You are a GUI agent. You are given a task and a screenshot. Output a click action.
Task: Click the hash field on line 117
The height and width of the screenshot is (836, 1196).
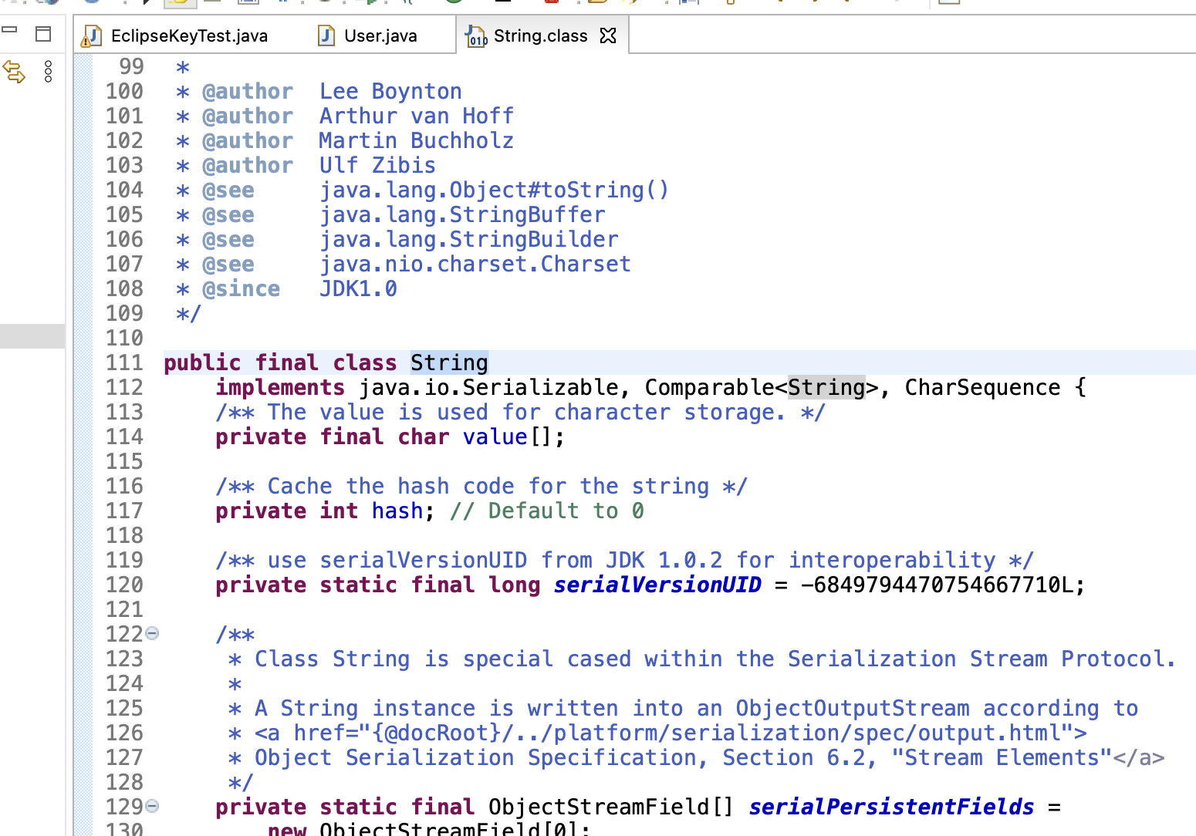(397, 511)
